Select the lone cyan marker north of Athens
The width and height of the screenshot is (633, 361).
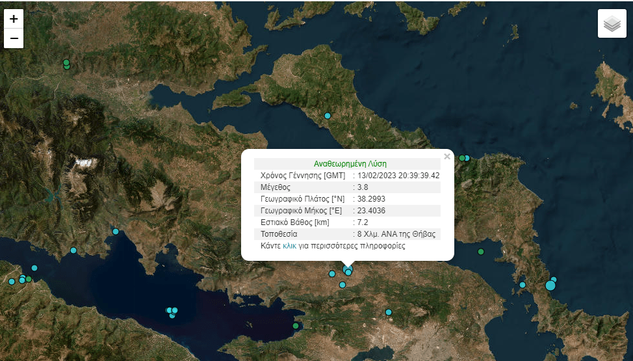389,312
